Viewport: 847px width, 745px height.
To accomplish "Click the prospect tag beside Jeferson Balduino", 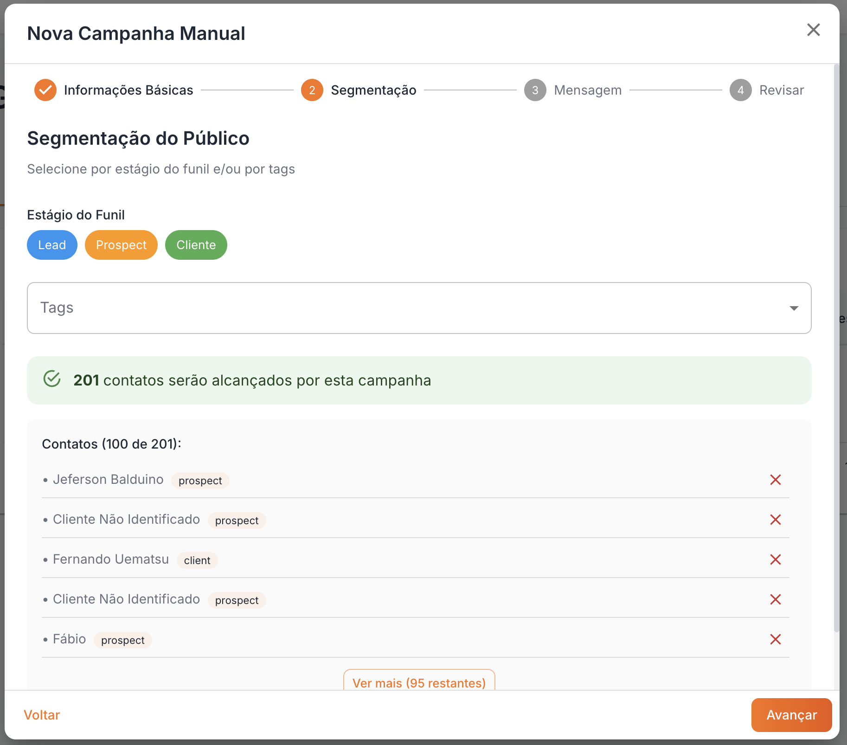I will click(200, 481).
